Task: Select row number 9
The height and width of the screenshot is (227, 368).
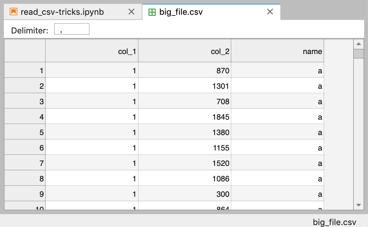Action: coord(25,194)
